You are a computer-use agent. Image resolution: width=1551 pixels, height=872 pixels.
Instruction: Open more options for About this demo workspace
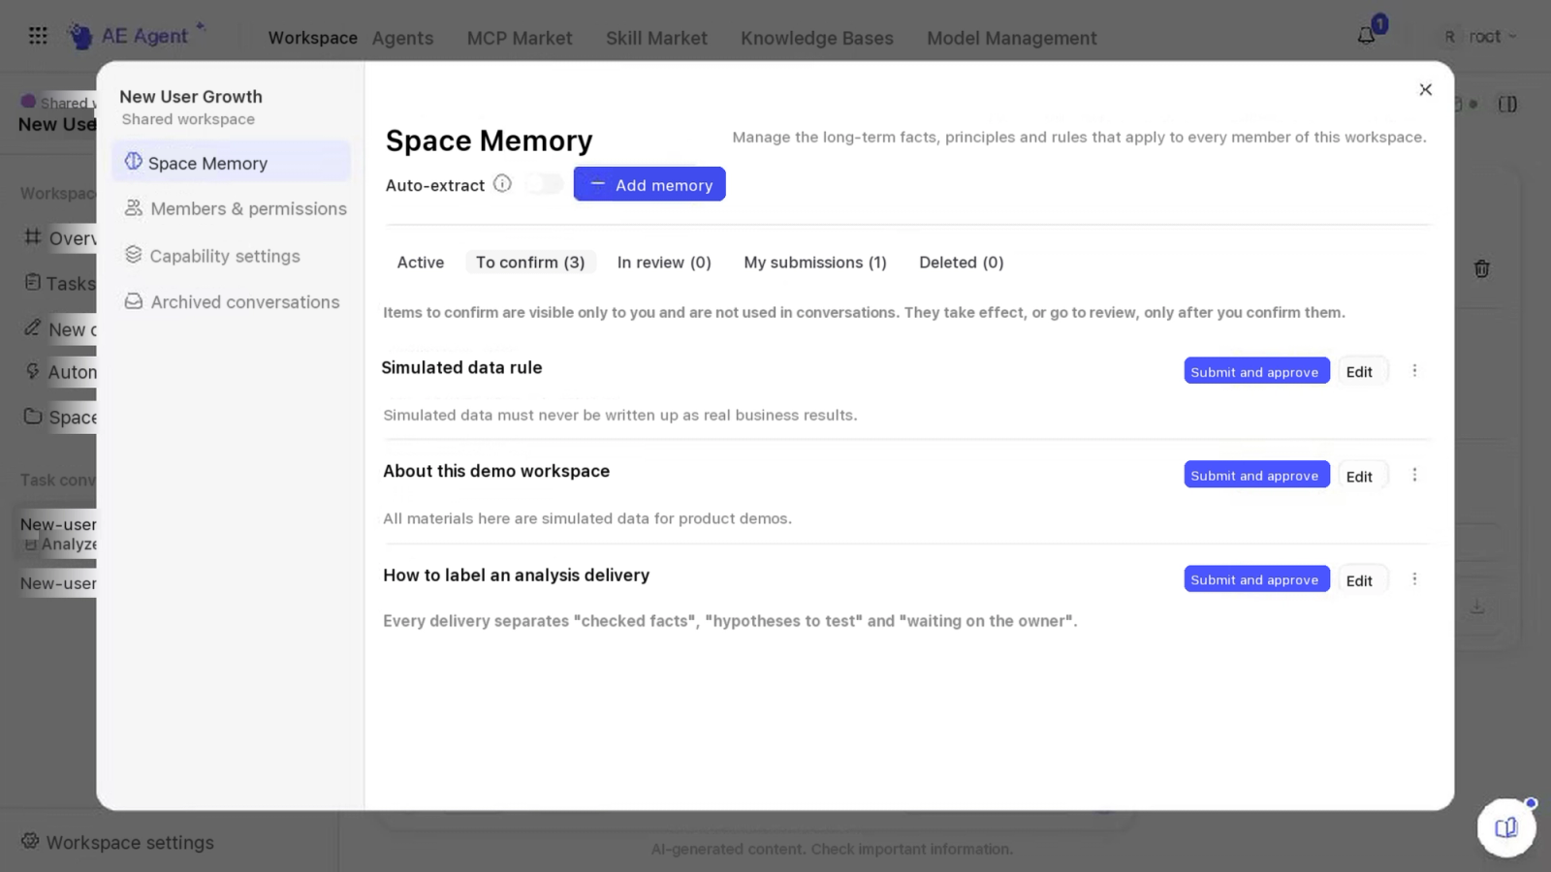tap(1414, 475)
